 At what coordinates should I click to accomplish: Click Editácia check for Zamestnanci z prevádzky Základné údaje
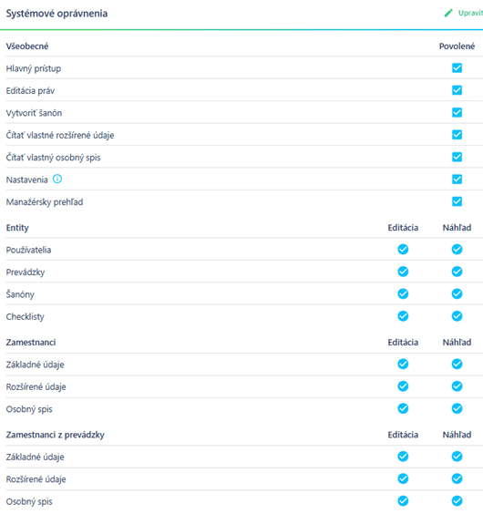pos(403,457)
